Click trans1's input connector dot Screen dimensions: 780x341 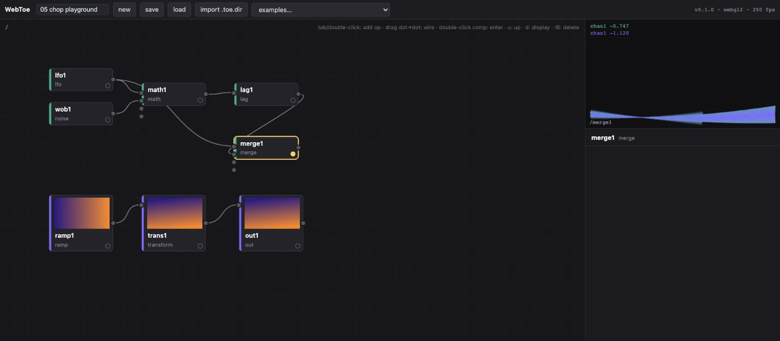pyautogui.click(x=141, y=205)
